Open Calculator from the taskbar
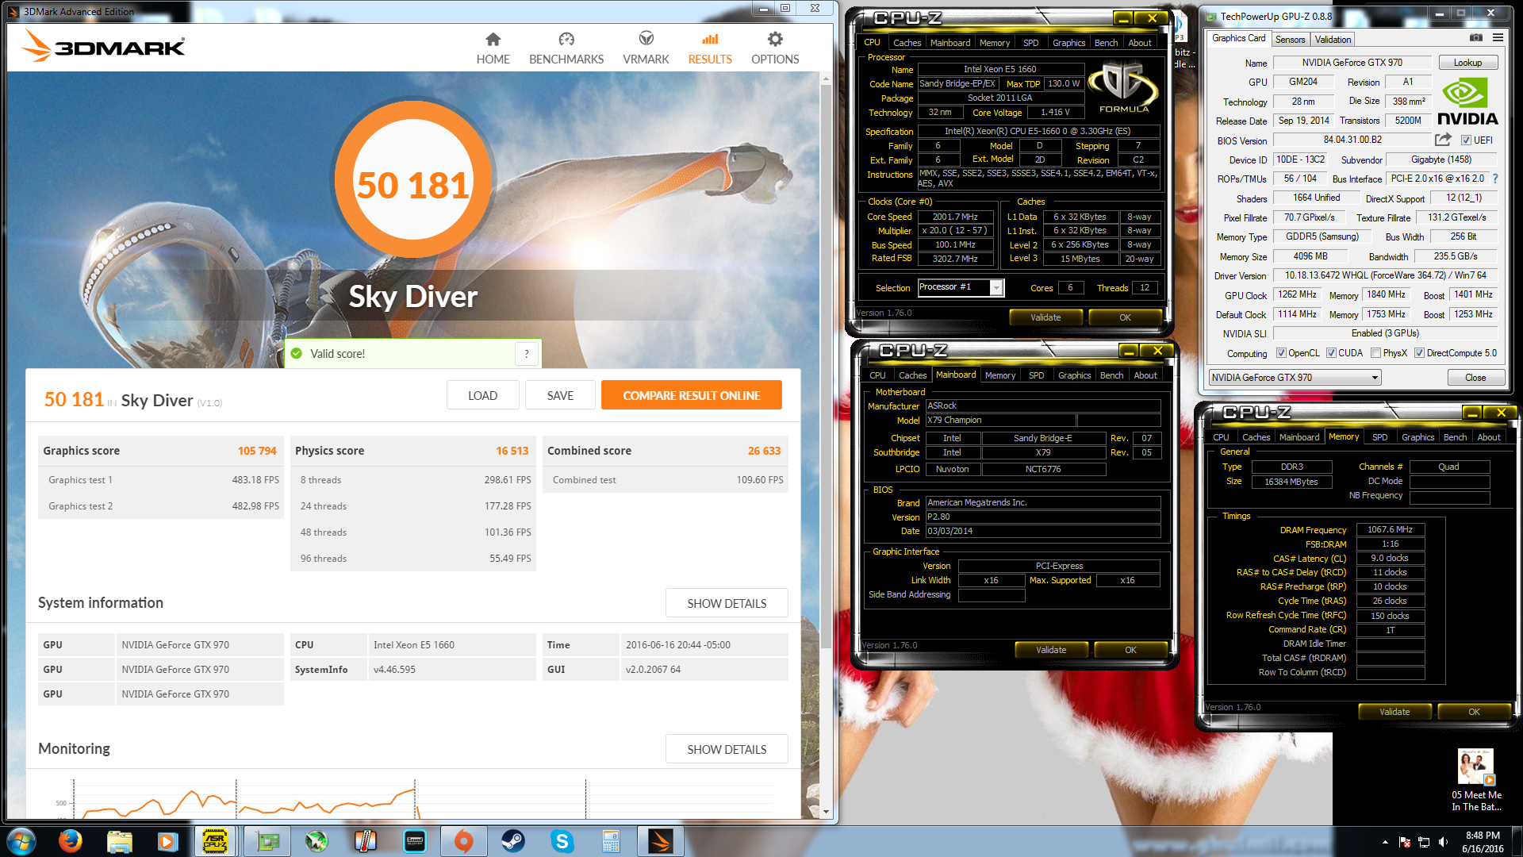Screen dimensions: 1523x857 pos(611,841)
